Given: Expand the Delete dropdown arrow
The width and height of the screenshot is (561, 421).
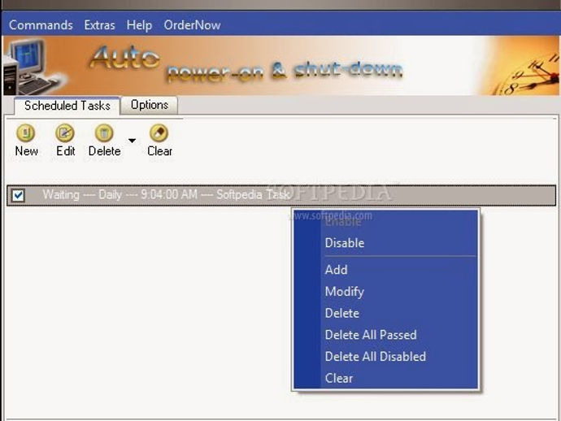Looking at the screenshot, I should pyautogui.click(x=132, y=141).
